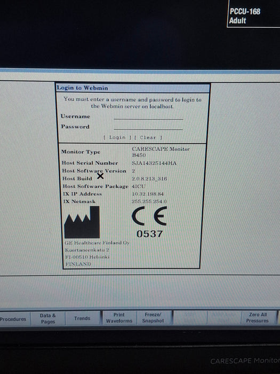This screenshot has width=280, height=374.
Task: Select Print Waveforms button
Action: click(119, 318)
